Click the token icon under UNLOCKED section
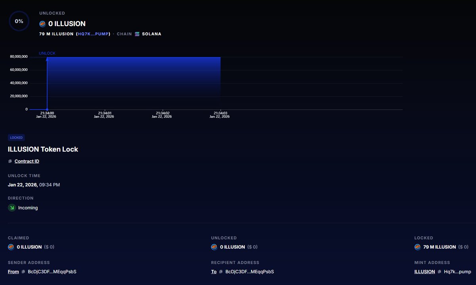The height and width of the screenshot is (285, 476). (x=214, y=247)
